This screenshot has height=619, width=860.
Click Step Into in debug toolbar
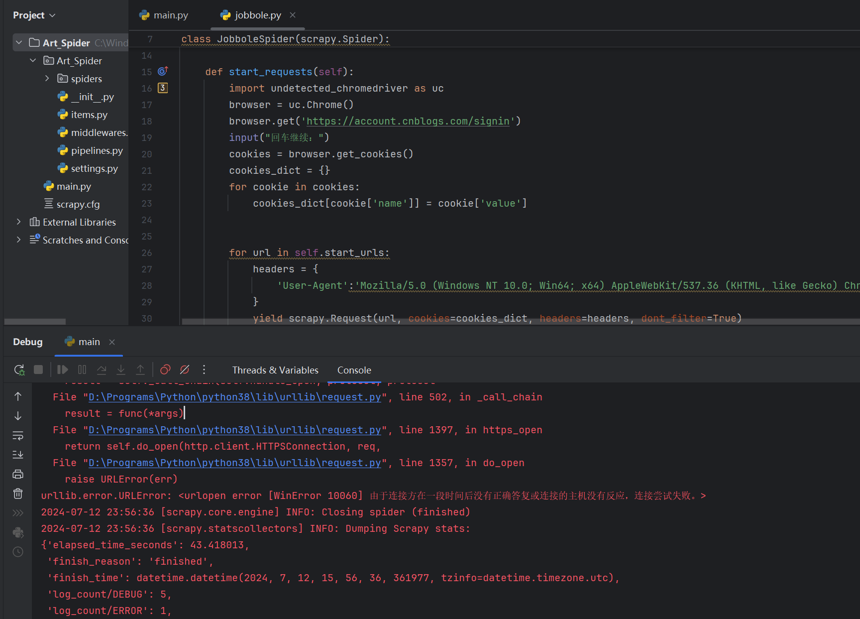click(121, 370)
